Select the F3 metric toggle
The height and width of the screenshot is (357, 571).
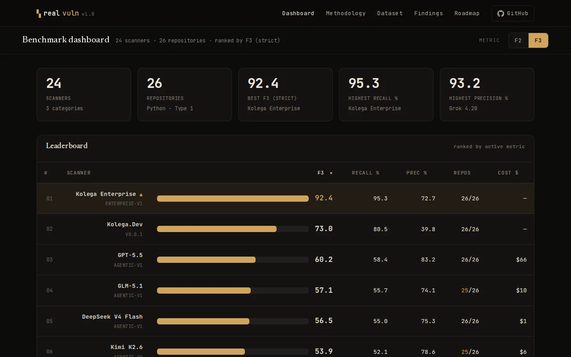(x=538, y=41)
